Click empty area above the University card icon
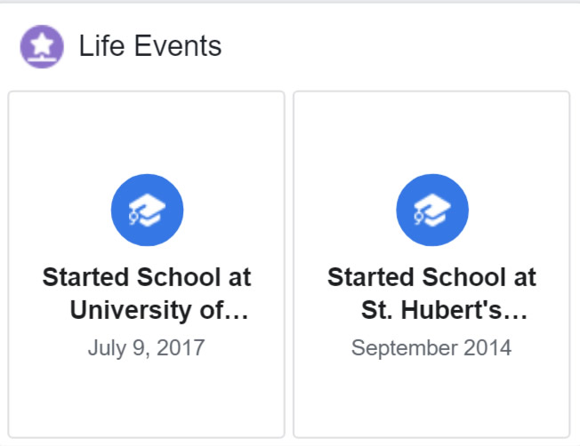 coord(147,133)
